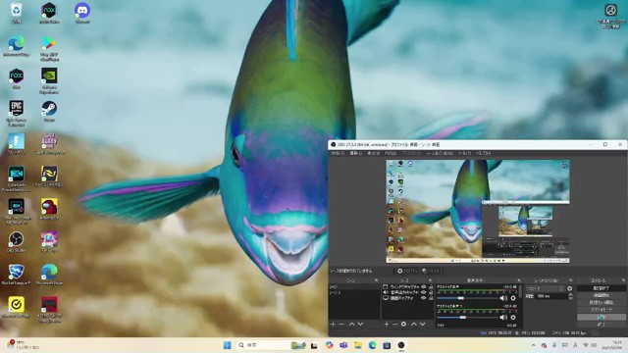
Task: Select the Fortnite desktop shortcut
Action: (17, 144)
